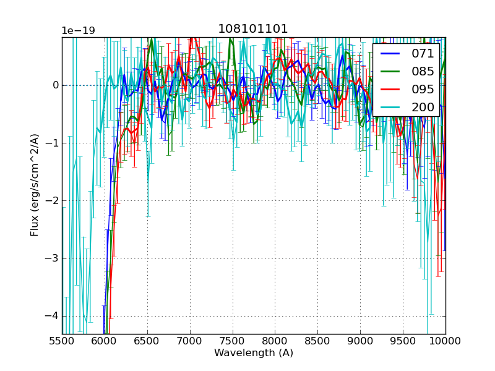Click the Wavelength (A) x-axis label
Viewport: 495px width, 371px height.
tap(254, 353)
